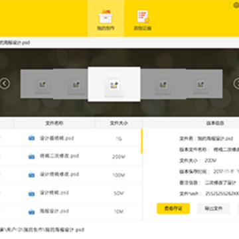This screenshot has height=239, width=239.
Task: Select the 设计最终稿.psd file name
Action: (x=56, y=138)
